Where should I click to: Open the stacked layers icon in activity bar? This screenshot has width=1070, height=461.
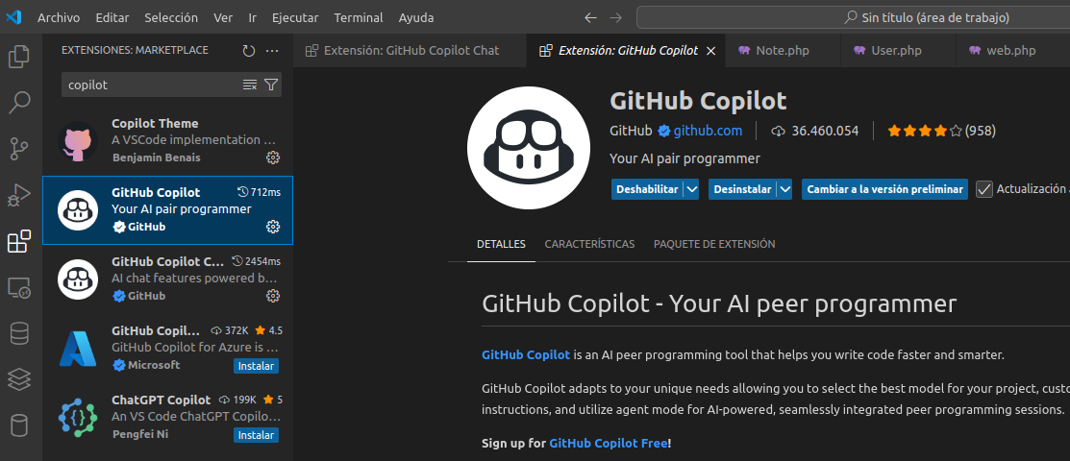19,379
